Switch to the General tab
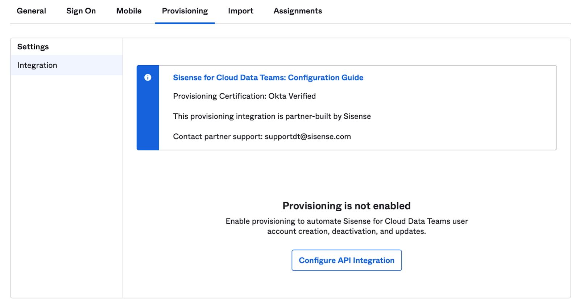Viewport: 580px width, 303px height. 31,11
